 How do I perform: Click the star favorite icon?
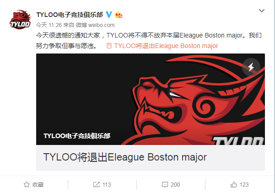(x=27, y=184)
